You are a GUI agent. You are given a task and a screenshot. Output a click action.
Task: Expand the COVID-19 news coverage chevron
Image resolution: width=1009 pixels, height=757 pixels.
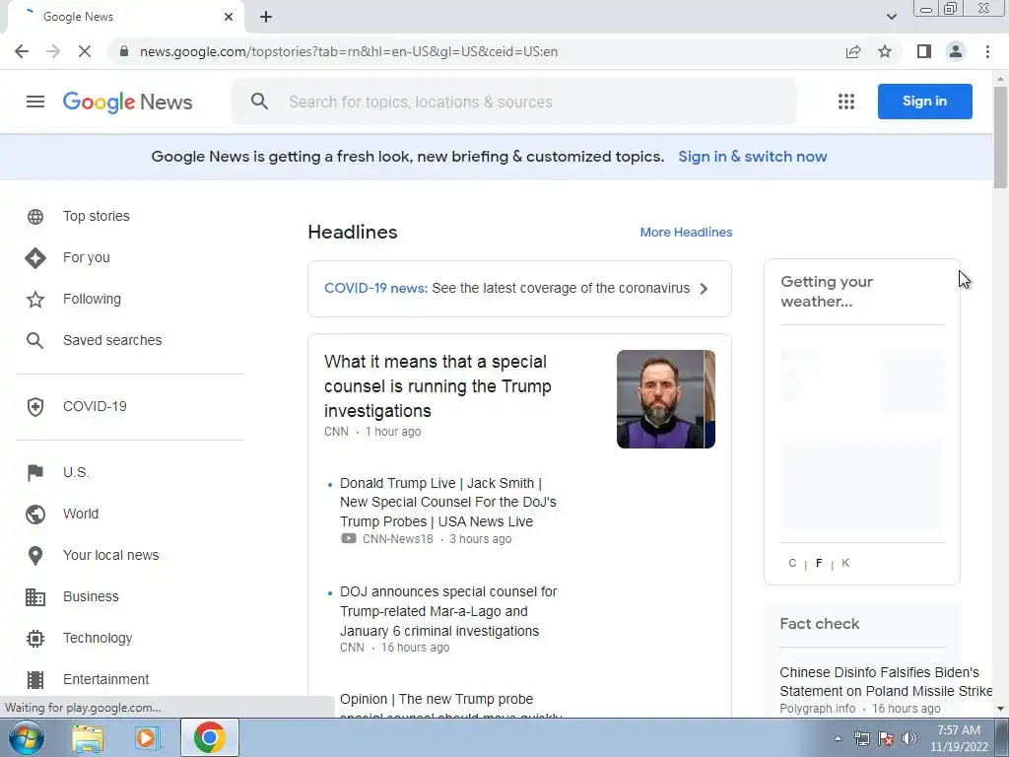[704, 289]
